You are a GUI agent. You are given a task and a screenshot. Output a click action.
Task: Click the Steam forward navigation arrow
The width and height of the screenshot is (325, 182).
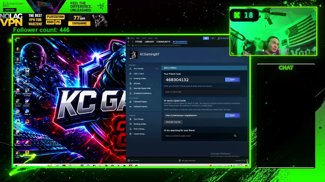133,42
